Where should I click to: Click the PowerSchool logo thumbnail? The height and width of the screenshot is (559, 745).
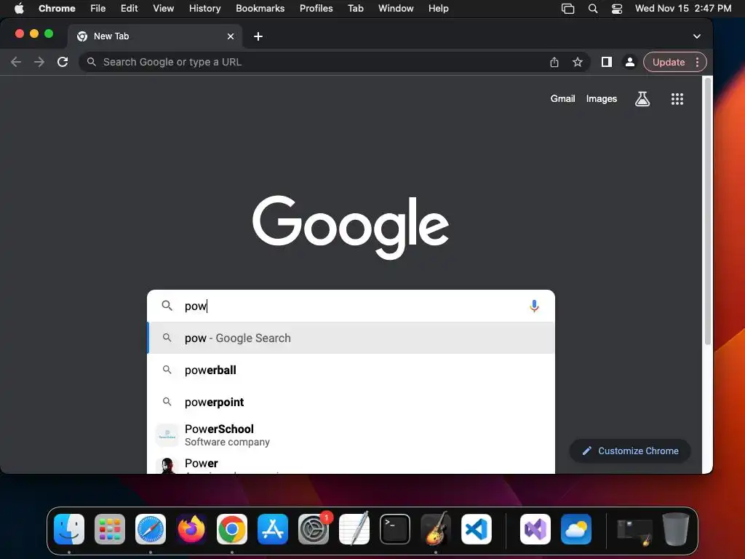(x=167, y=435)
